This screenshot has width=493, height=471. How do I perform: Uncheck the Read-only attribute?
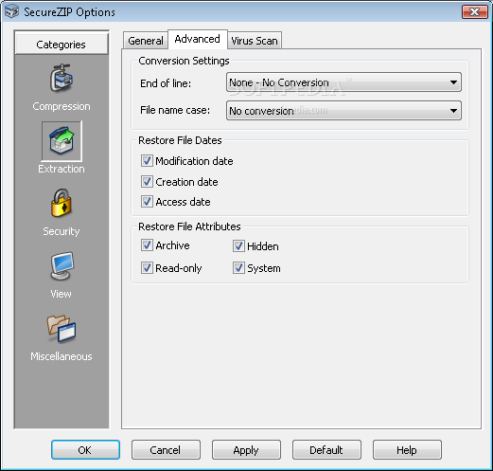pyautogui.click(x=147, y=268)
